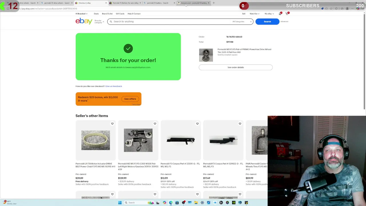Open Microsoft Store from taskbar

click(177, 203)
